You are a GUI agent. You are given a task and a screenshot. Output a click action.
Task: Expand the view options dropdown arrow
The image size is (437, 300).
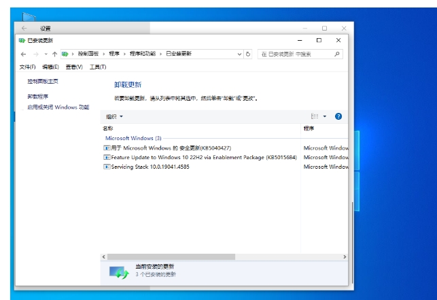(x=325, y=116)
